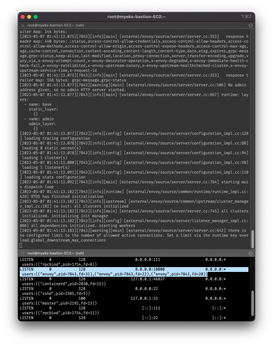Image resolution: width=273 pixels, height=345 pixels.
Task: Click 'loading stats configuration' text
Action: click(x=55, y=177)
